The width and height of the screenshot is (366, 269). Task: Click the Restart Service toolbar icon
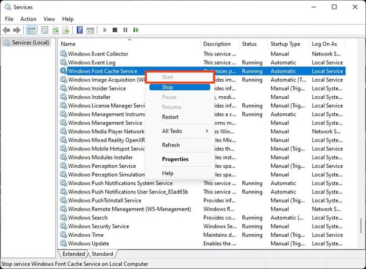135,30
